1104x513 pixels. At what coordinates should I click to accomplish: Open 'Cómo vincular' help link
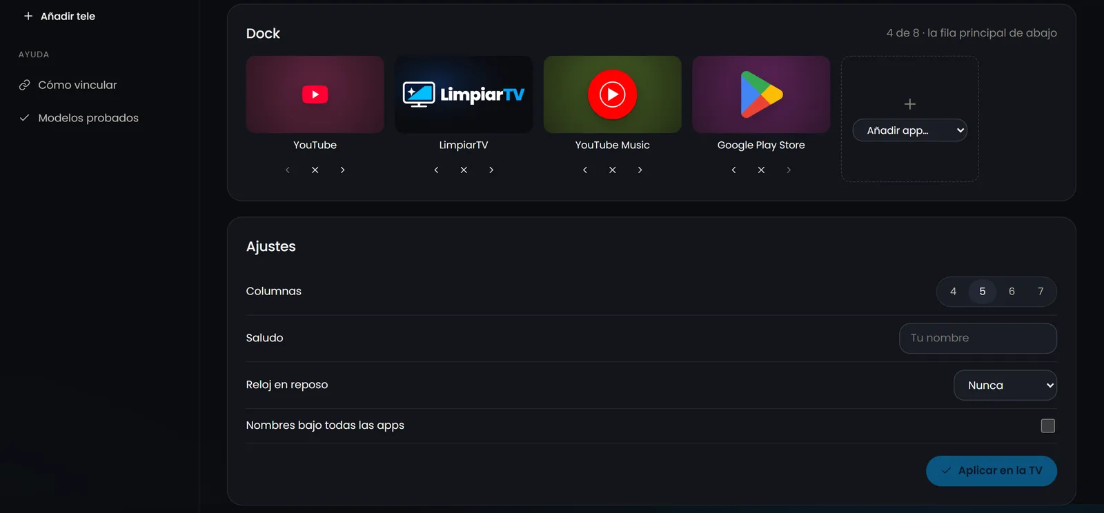pos(68,85)
